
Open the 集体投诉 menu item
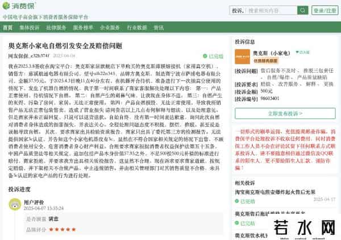[29, 27]
